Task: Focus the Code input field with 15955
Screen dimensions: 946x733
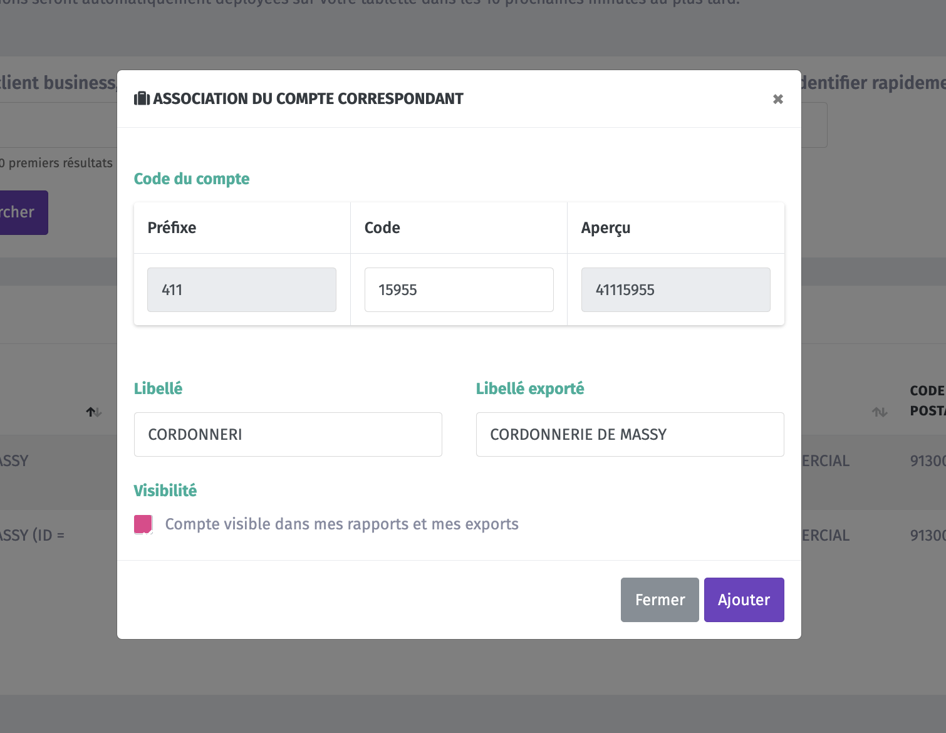Action: [x=459, y=289]
